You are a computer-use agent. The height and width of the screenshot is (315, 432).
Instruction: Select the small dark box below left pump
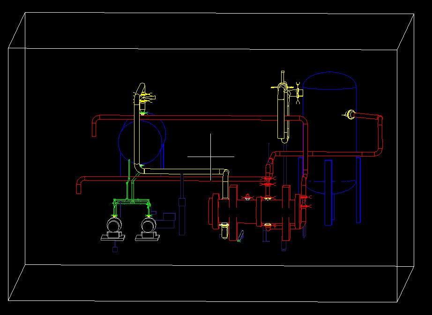115,249
